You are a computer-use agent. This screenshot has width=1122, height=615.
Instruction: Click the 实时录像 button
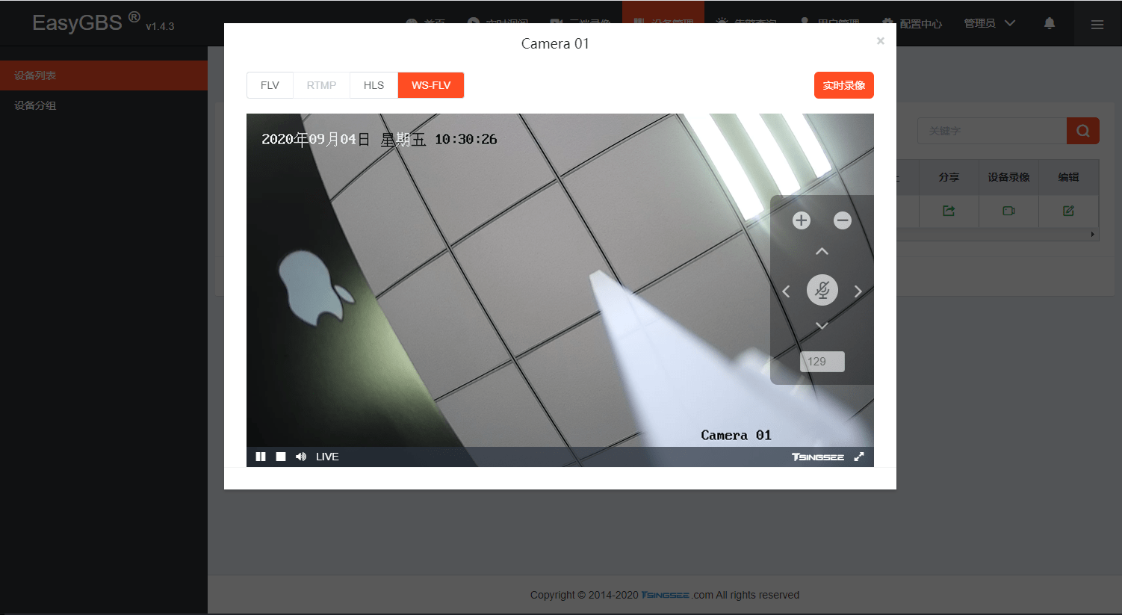(843, 85)
